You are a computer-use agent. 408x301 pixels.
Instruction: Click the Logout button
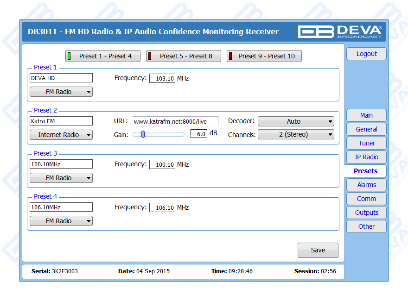point(366,54)
